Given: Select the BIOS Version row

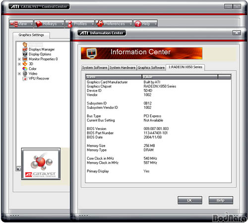Looking at the screenshot, I should tap(158, 129).
